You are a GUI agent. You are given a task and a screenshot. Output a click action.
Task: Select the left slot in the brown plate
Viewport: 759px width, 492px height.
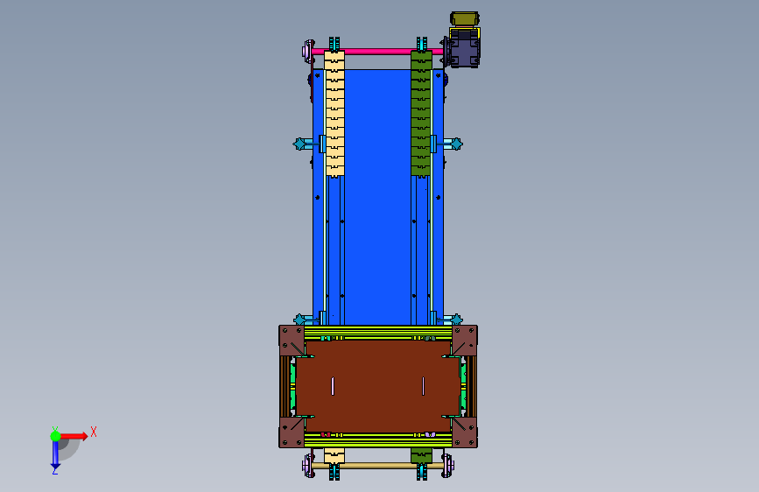pos(333,386)
